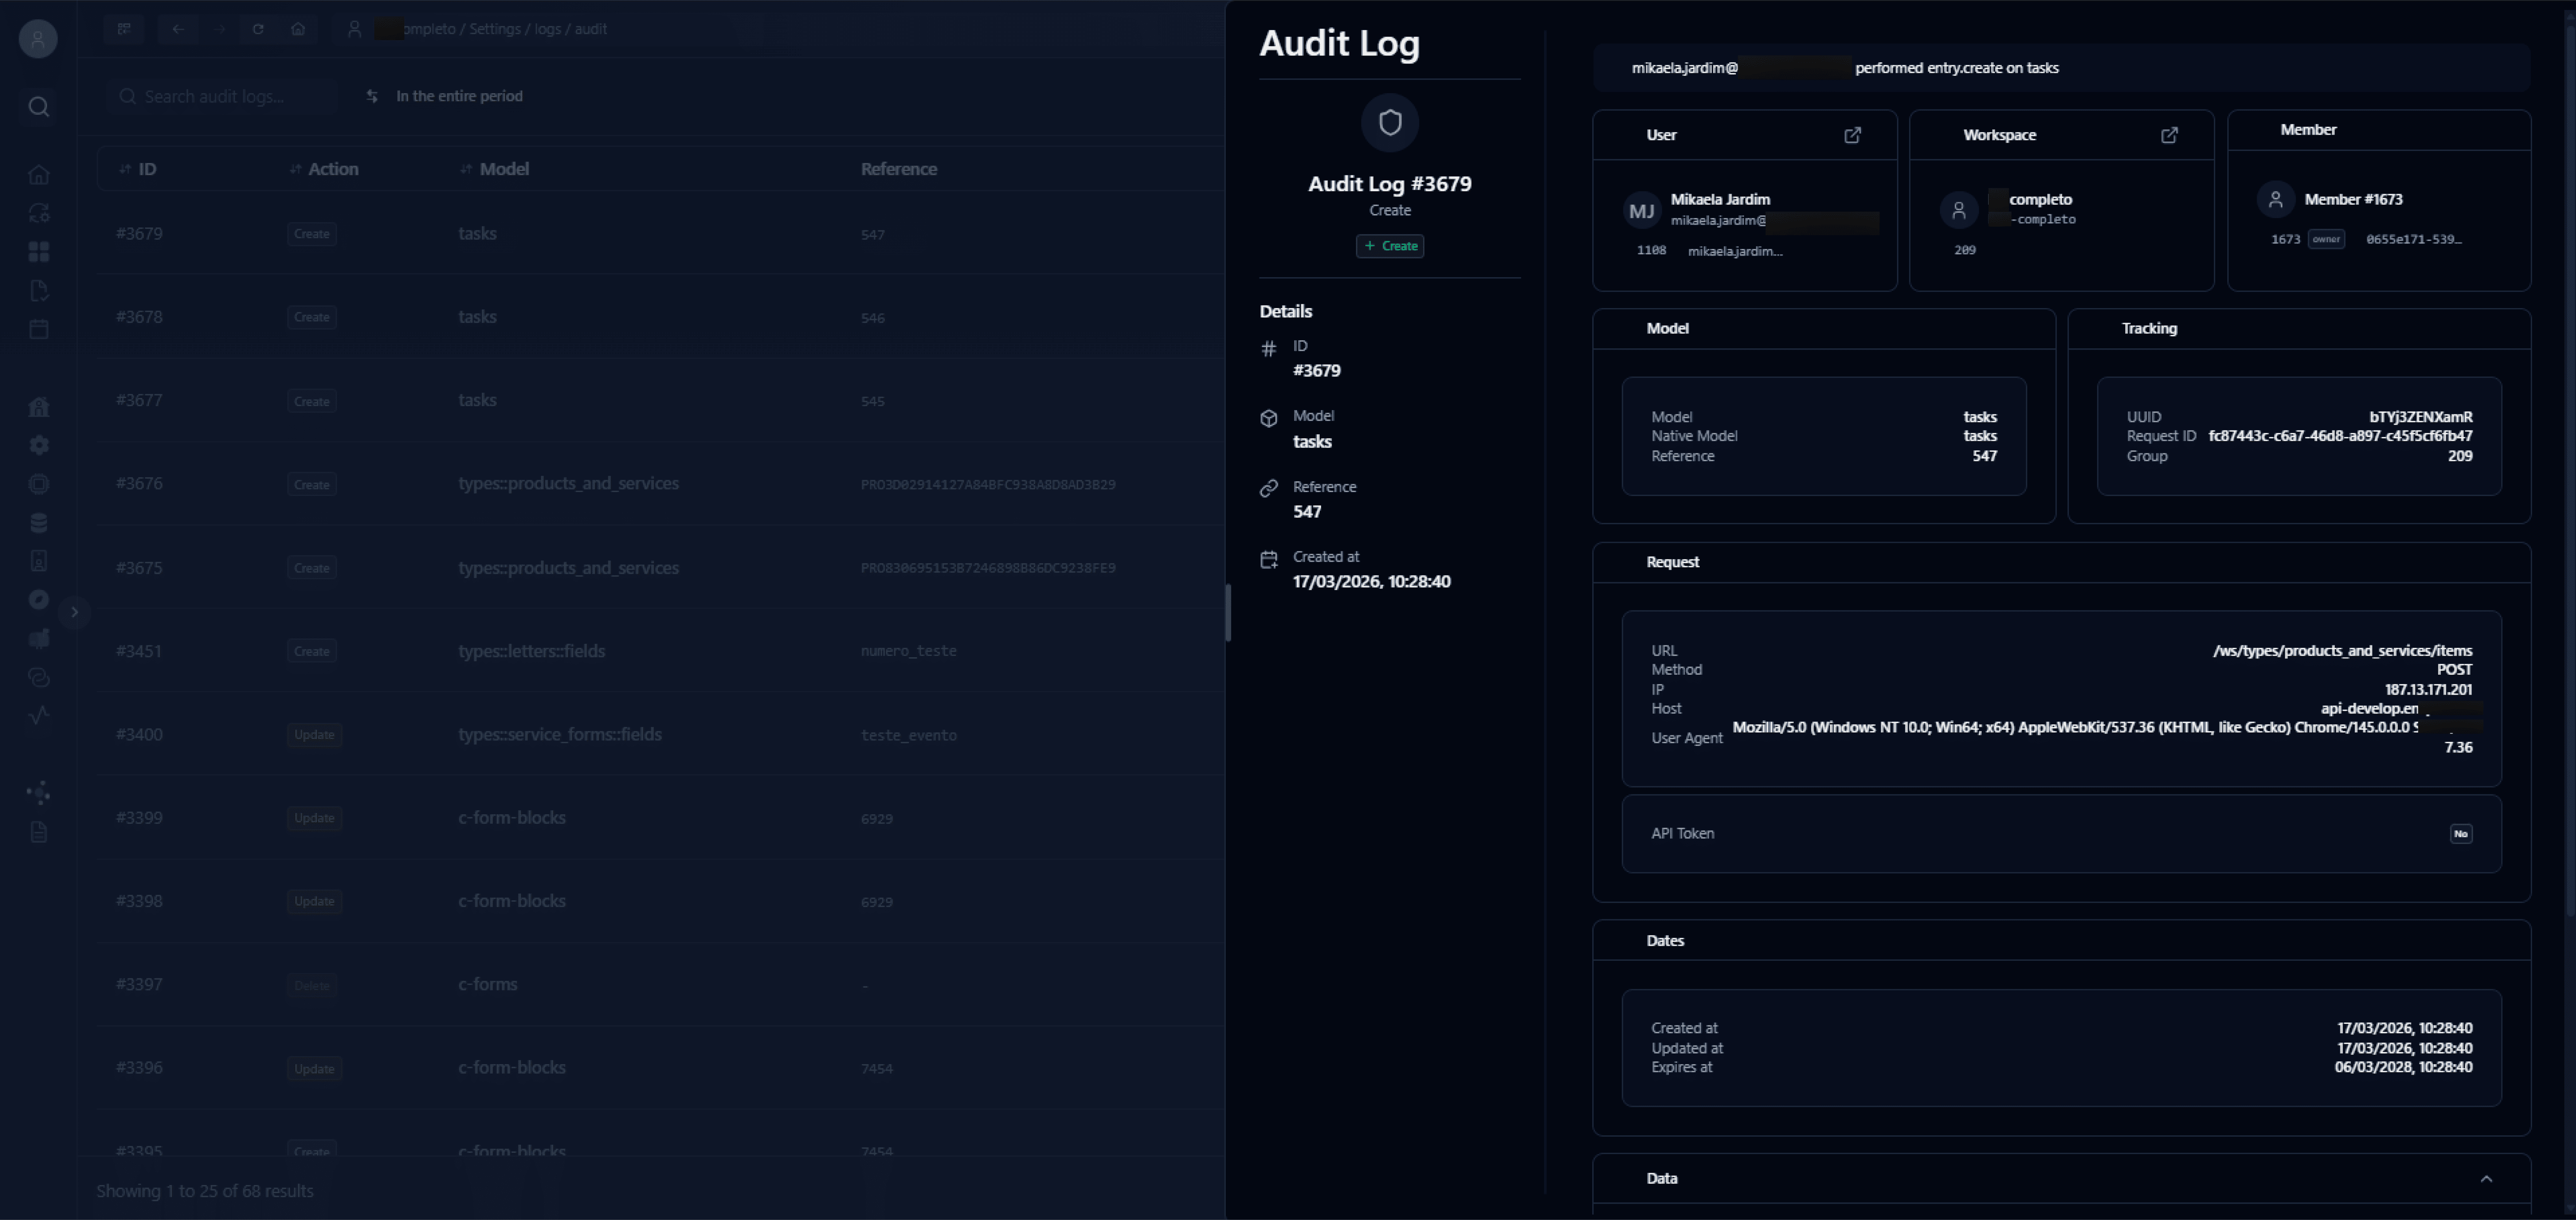Expand the sidebar with the chevron arrow
Image resolution: width=2576 pixels, height=1220 pixels.
click(74, 612)
